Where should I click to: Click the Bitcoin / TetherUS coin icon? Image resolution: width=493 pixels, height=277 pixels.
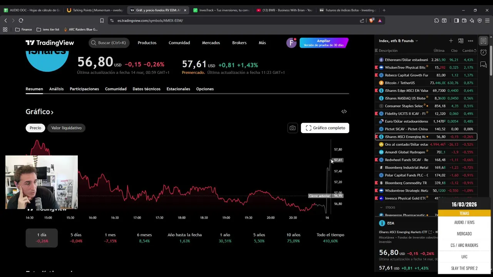pyautogui.click(x=381, y=83)
